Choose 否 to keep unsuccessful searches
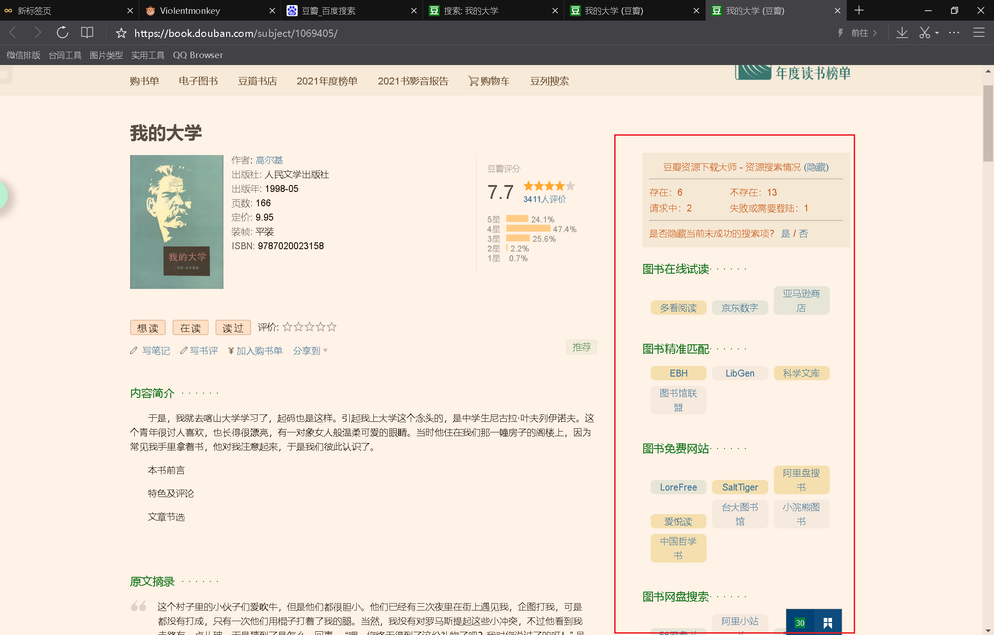 pyautogui.click(x=803, y=234)
